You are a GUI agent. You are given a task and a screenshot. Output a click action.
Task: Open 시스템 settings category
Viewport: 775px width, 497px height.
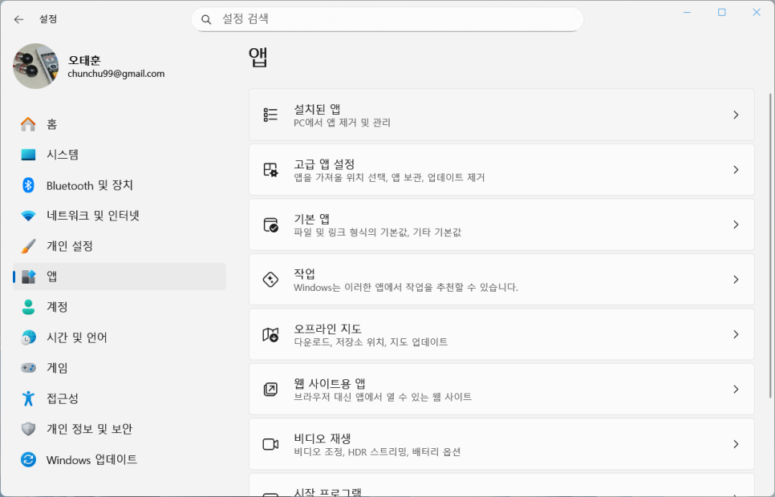point(119,155)
